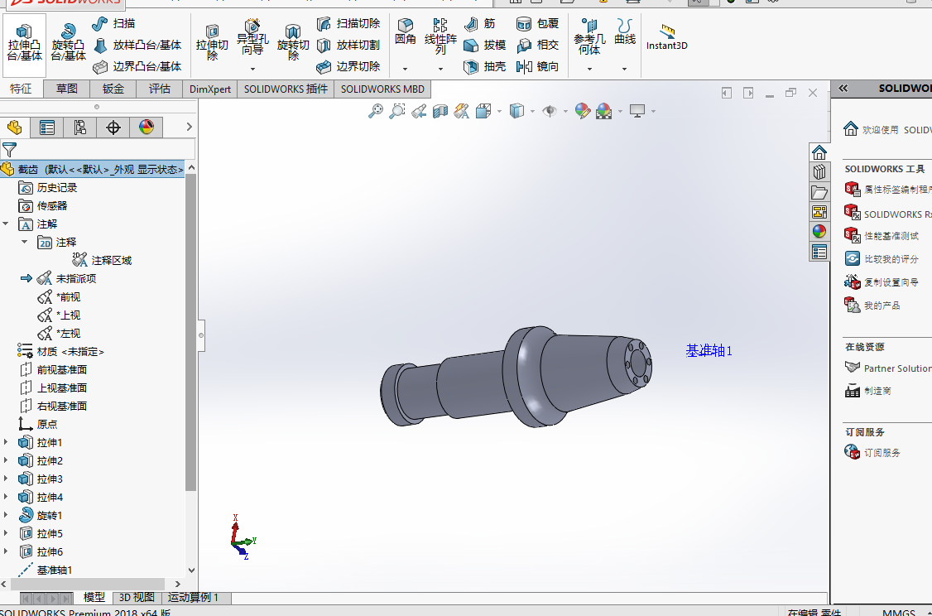Expand the 拉伸5 cut feature
This screenshot has width=932, height=616.
[6, 533]
